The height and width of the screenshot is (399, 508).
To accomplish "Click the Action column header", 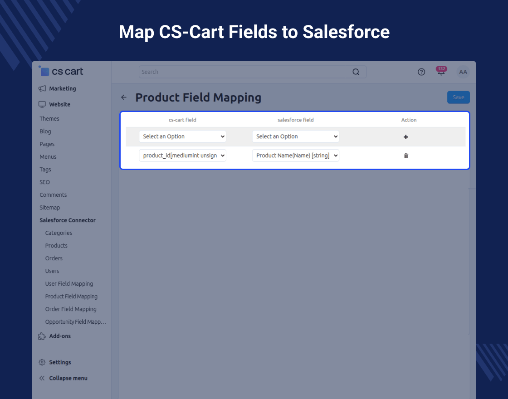I will click(x=409, y=120).
